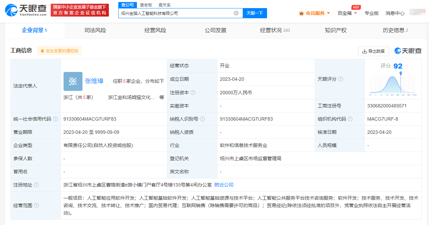Click help icon next to 组织机构代码
This screenshot has width=429, height=225.
350,119
